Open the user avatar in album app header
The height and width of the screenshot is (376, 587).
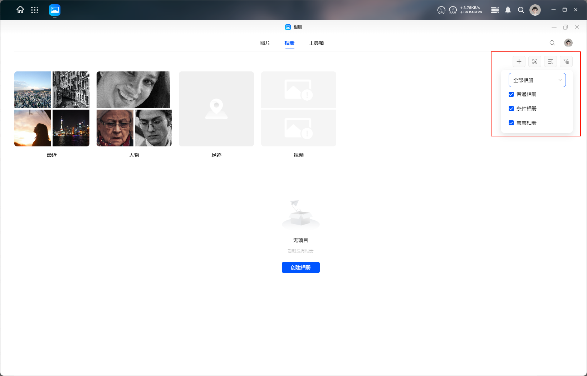(568, 43)
